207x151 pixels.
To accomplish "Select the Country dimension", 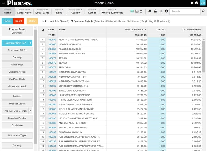I will pyautogui.click(x=17, y=146).
